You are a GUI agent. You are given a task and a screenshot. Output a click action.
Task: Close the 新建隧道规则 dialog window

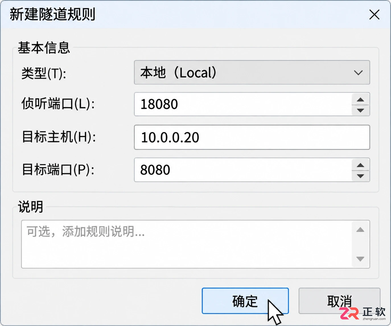(374, 14)
